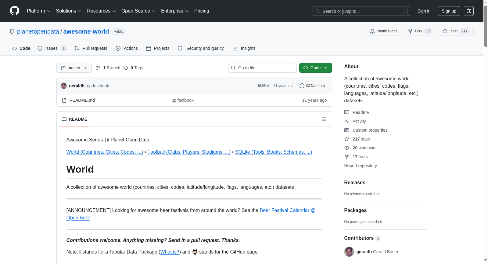Screen dimensions: 488x263
Task: Expand the Solutions menu
Action: pos(69,11)
